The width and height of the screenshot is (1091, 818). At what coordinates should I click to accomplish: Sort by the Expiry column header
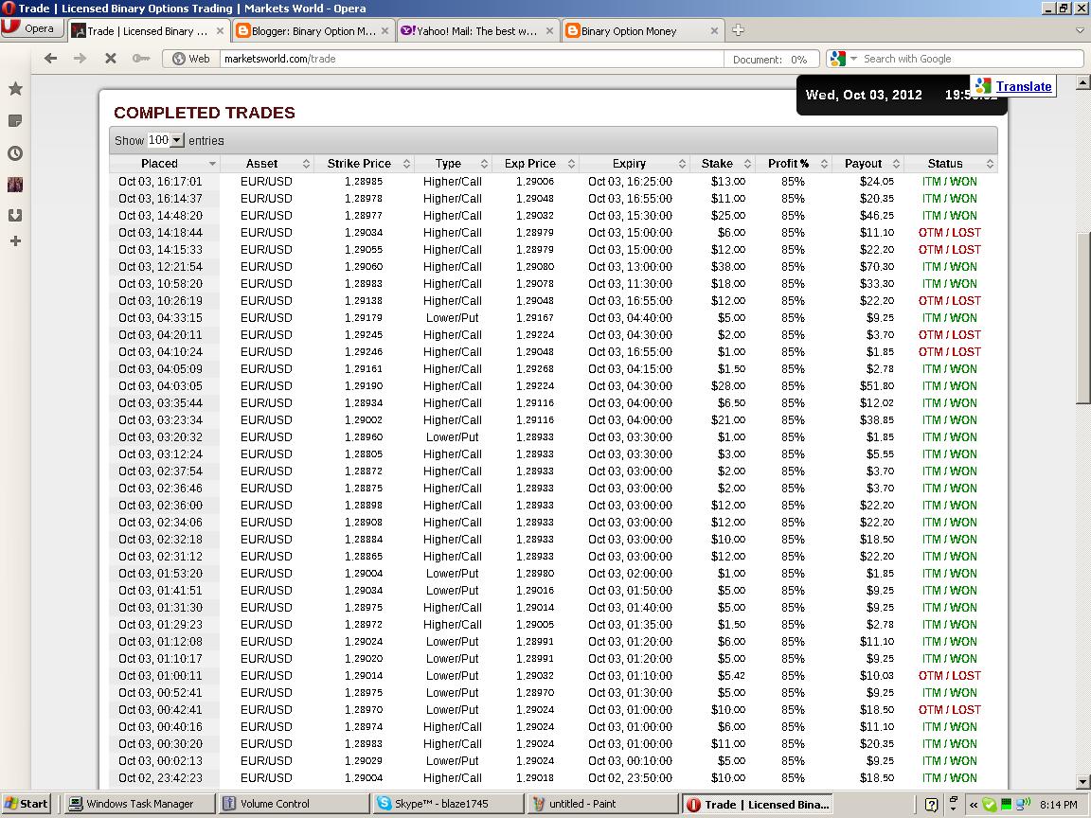click(634, 164)
